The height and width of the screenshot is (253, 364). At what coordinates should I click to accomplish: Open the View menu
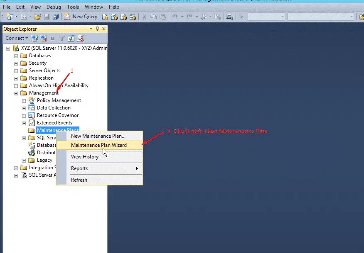pos(35,7)
